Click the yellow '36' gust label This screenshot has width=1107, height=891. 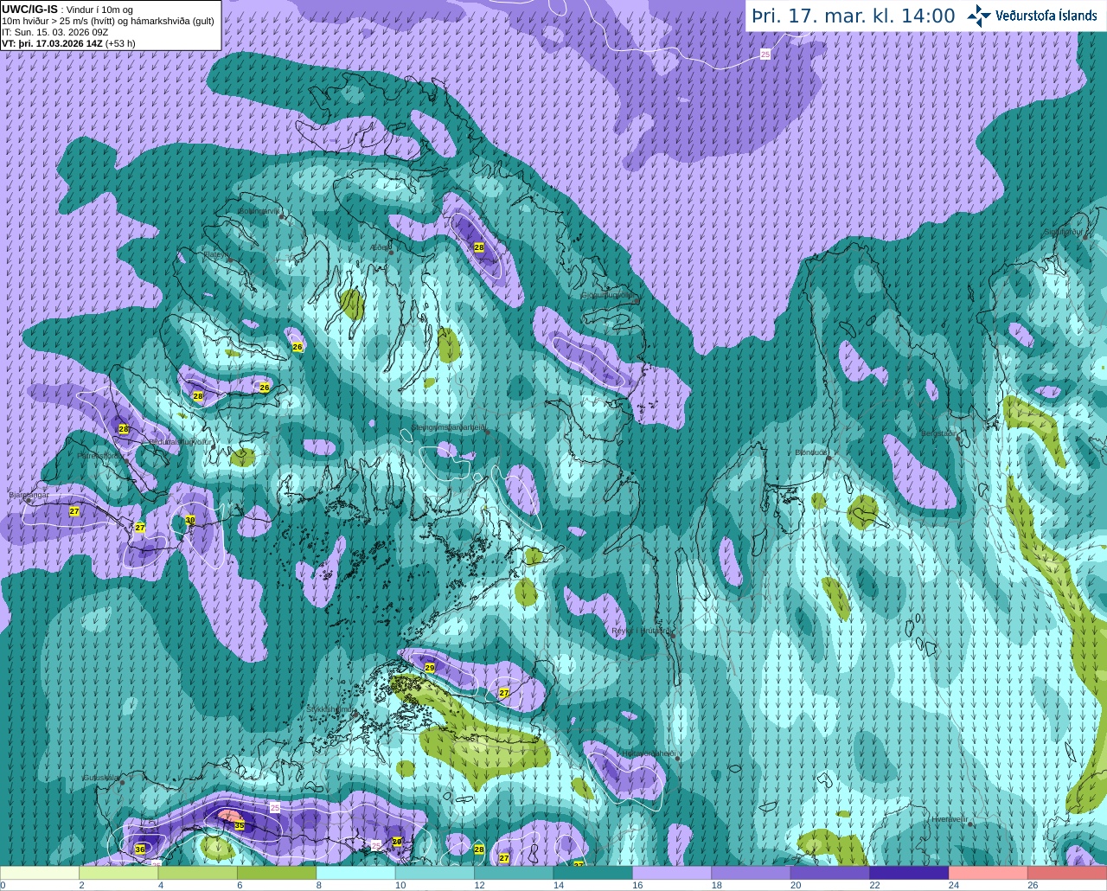coord(140,849)
